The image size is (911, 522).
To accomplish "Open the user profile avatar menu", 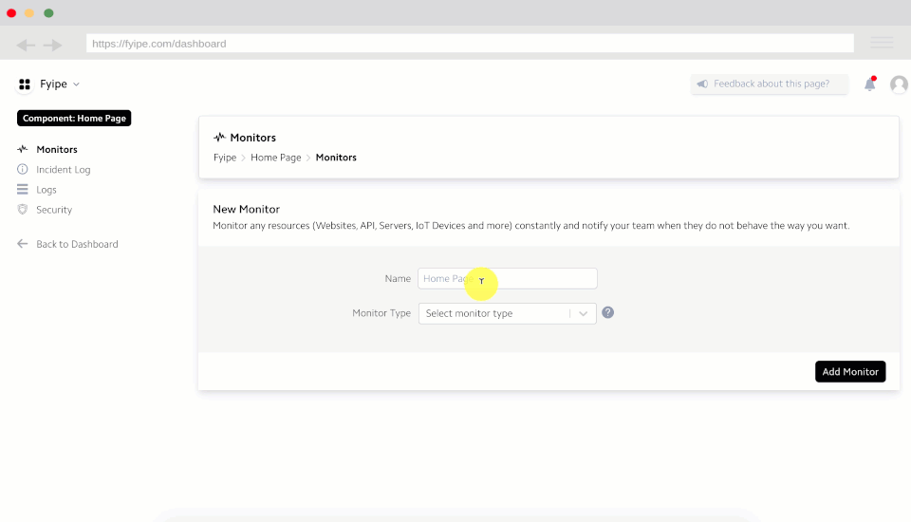I will click(x=899, y=84).
